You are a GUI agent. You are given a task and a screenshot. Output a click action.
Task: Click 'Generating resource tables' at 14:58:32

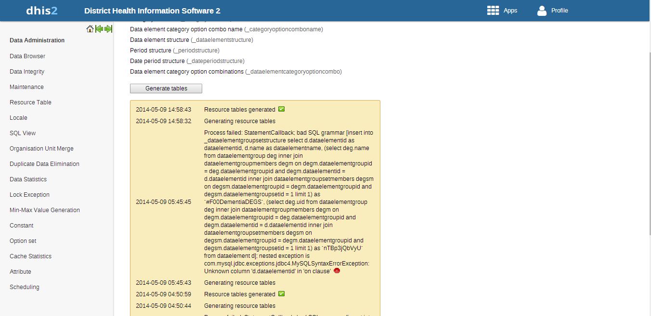click(240, 121)
